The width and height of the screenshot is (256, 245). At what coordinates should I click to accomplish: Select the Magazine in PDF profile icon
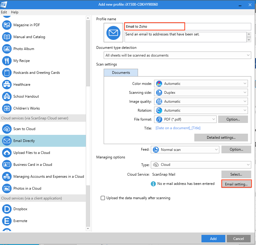click(7, 25)
